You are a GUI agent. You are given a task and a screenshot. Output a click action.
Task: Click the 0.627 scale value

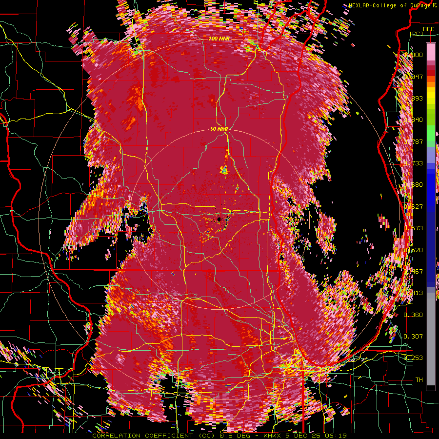(413, 207)
